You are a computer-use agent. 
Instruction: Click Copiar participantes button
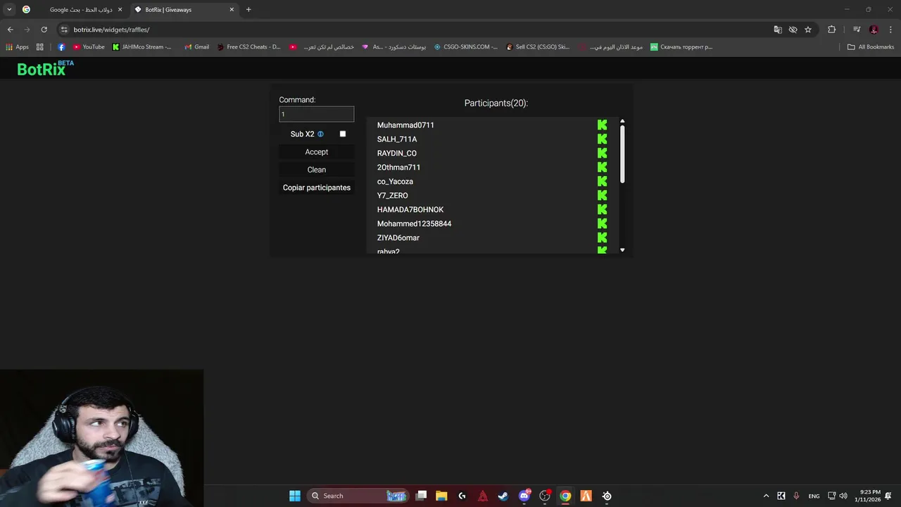pos(317,188)
